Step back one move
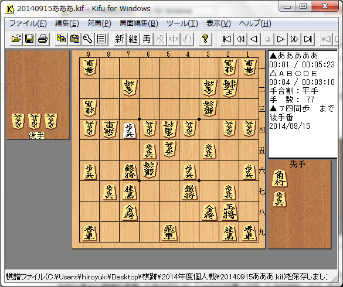This screenshot has width=343, height=287. (x=254, y=39)
